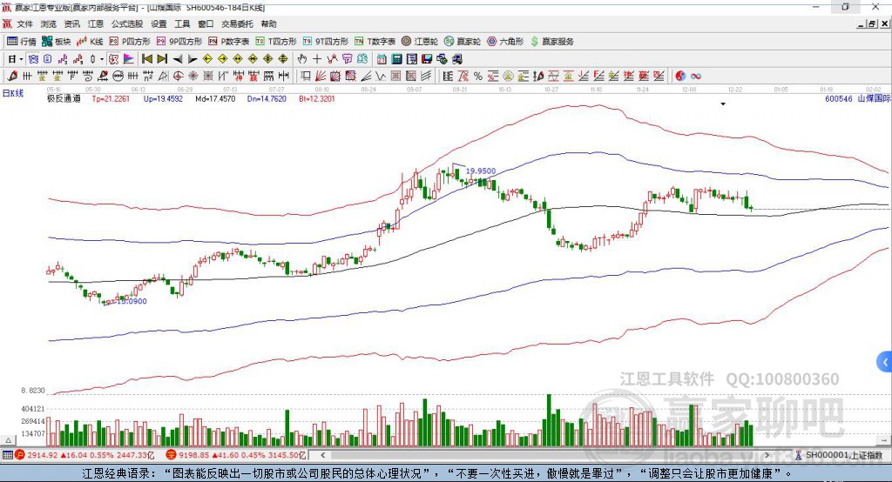Open the calendar date icon
The height and width of the screenshot is (482, 892).
(x=382, y=59)
